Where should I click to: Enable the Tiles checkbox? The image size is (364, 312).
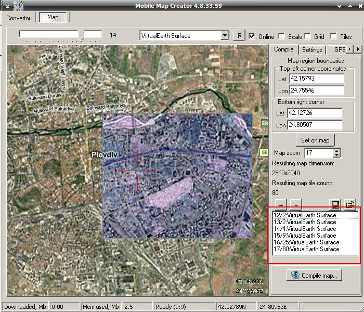coord(334,36)
